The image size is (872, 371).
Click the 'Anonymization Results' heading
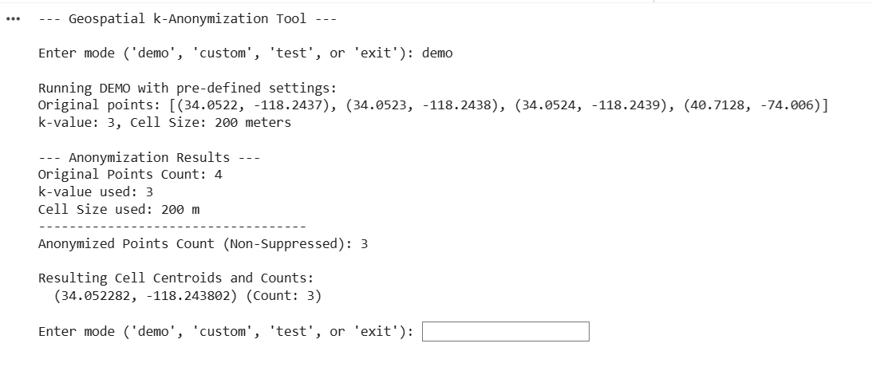(x=149, y=157)
